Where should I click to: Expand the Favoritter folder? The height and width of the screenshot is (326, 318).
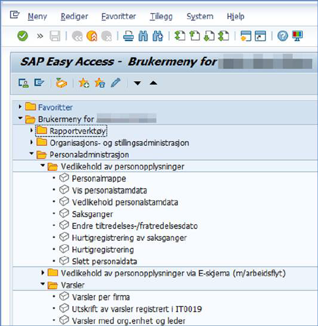[x=20, y=107]
